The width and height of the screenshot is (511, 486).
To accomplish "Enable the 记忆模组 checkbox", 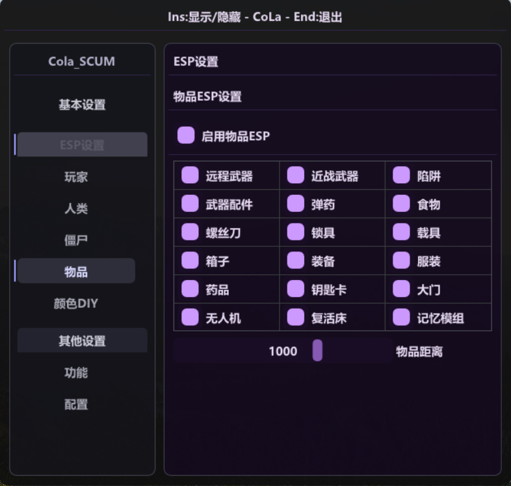I will point(401,317).
